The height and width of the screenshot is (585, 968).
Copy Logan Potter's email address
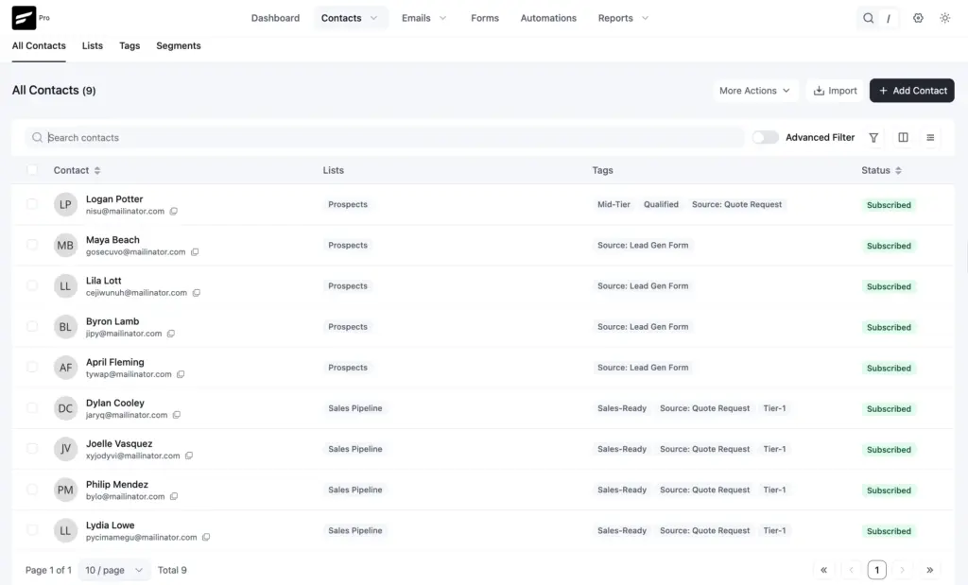[x=174, y=211]
